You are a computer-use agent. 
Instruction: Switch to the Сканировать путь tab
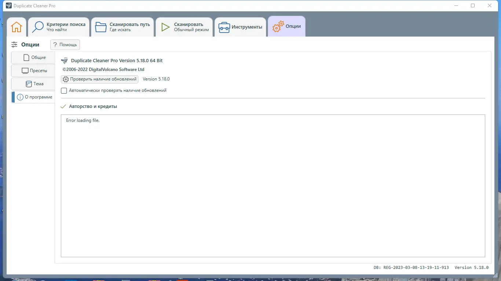tap(122, 27)
